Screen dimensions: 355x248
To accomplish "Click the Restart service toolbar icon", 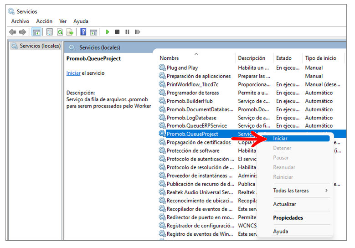I will (x=138, y=32).
